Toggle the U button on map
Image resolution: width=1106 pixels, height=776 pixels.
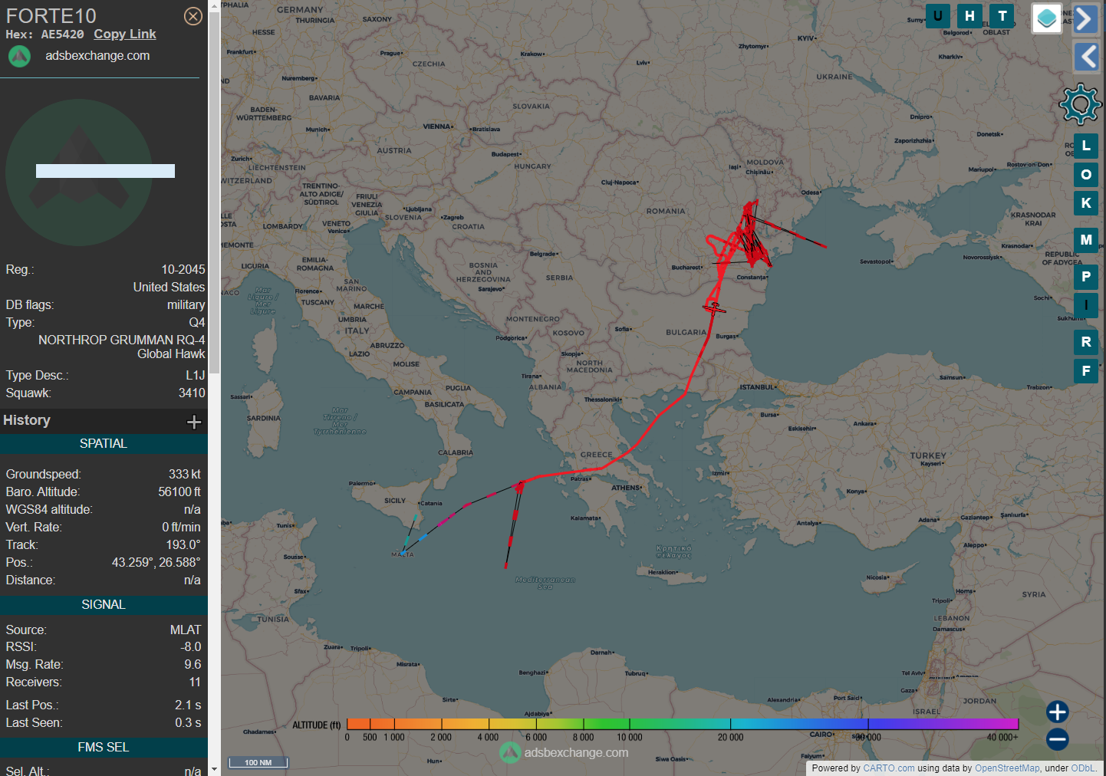tap(937, 15)
